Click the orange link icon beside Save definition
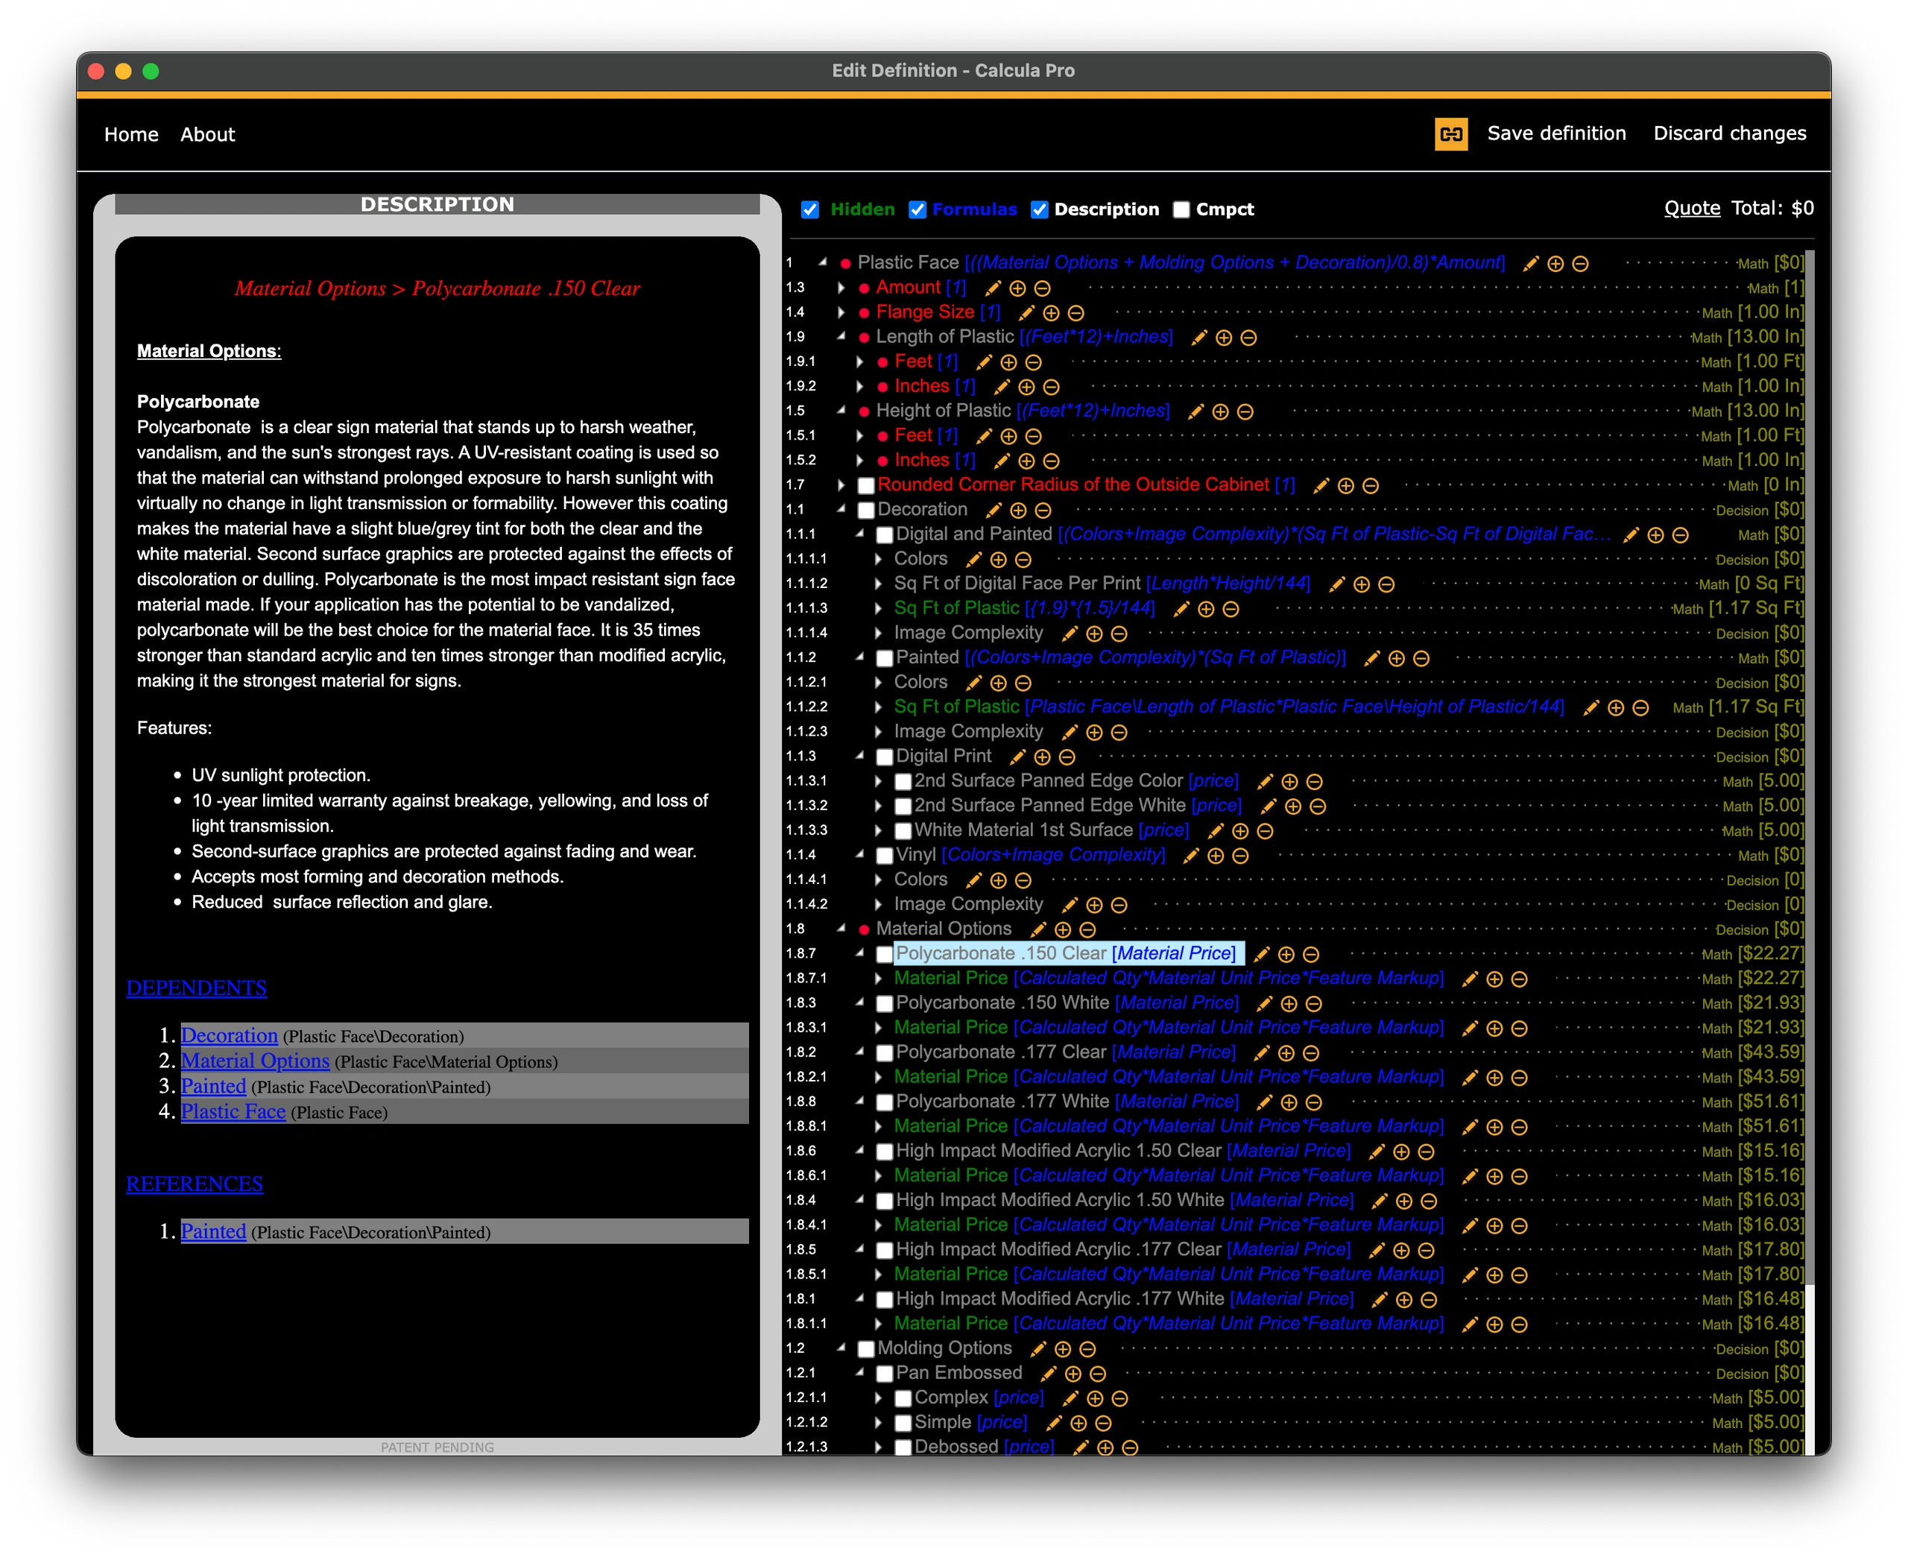 [1450, 135]
